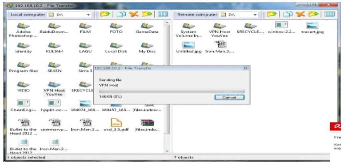Viewport: 344px width, 162px height.
Task: Click the 'Local computer' label
Action: point(28,15)
